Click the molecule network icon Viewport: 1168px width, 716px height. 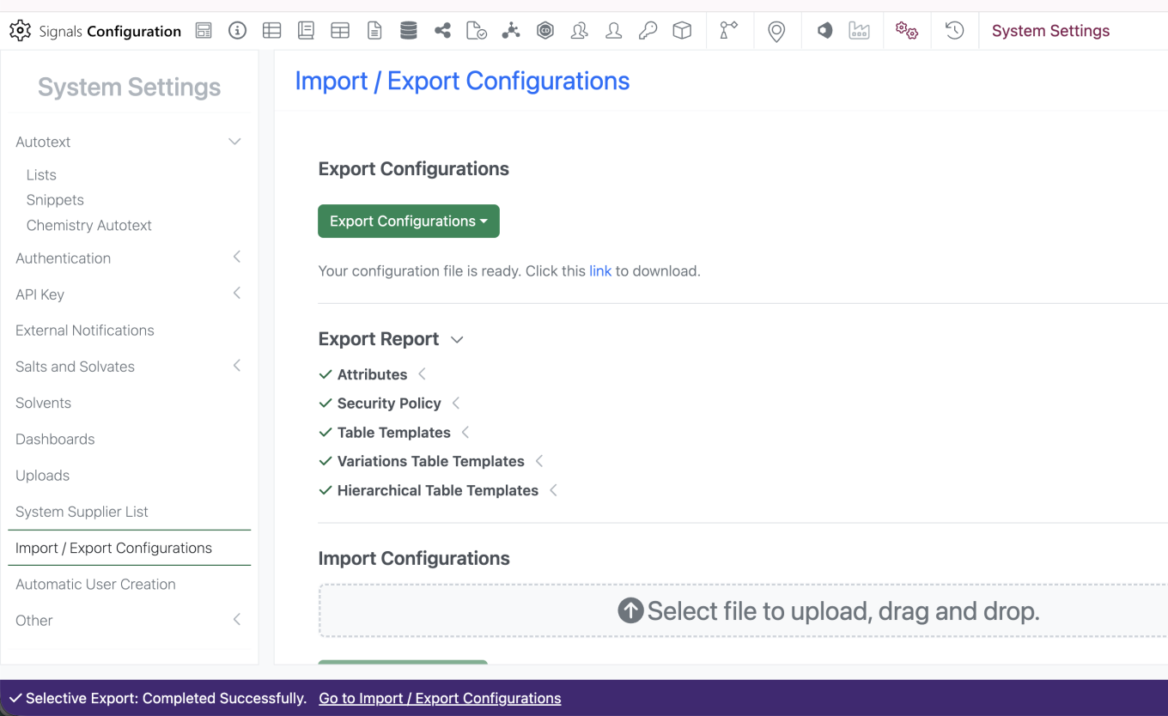click(x=511, y=31)
